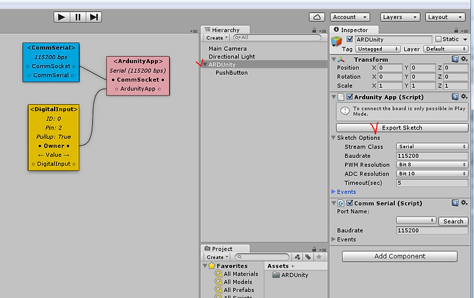Click the Project search by label icon
Viewport: 474px width, 298px height.
(308, 257)
